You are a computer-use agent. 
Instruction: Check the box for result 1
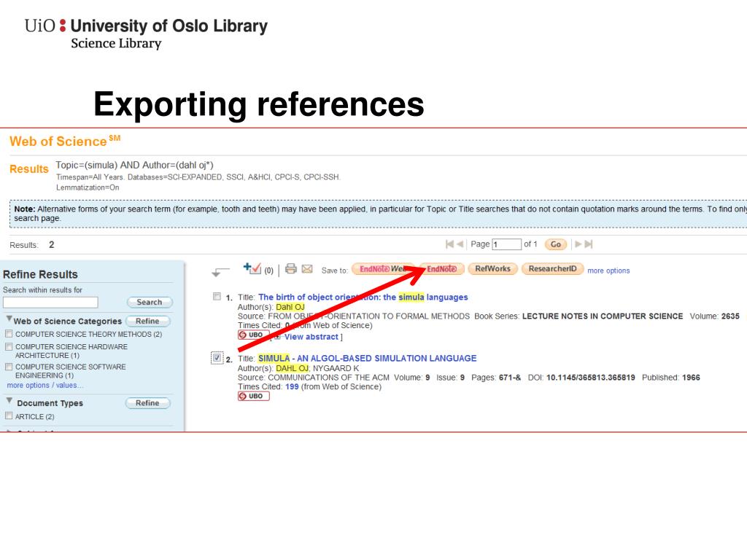click(217, 297)
